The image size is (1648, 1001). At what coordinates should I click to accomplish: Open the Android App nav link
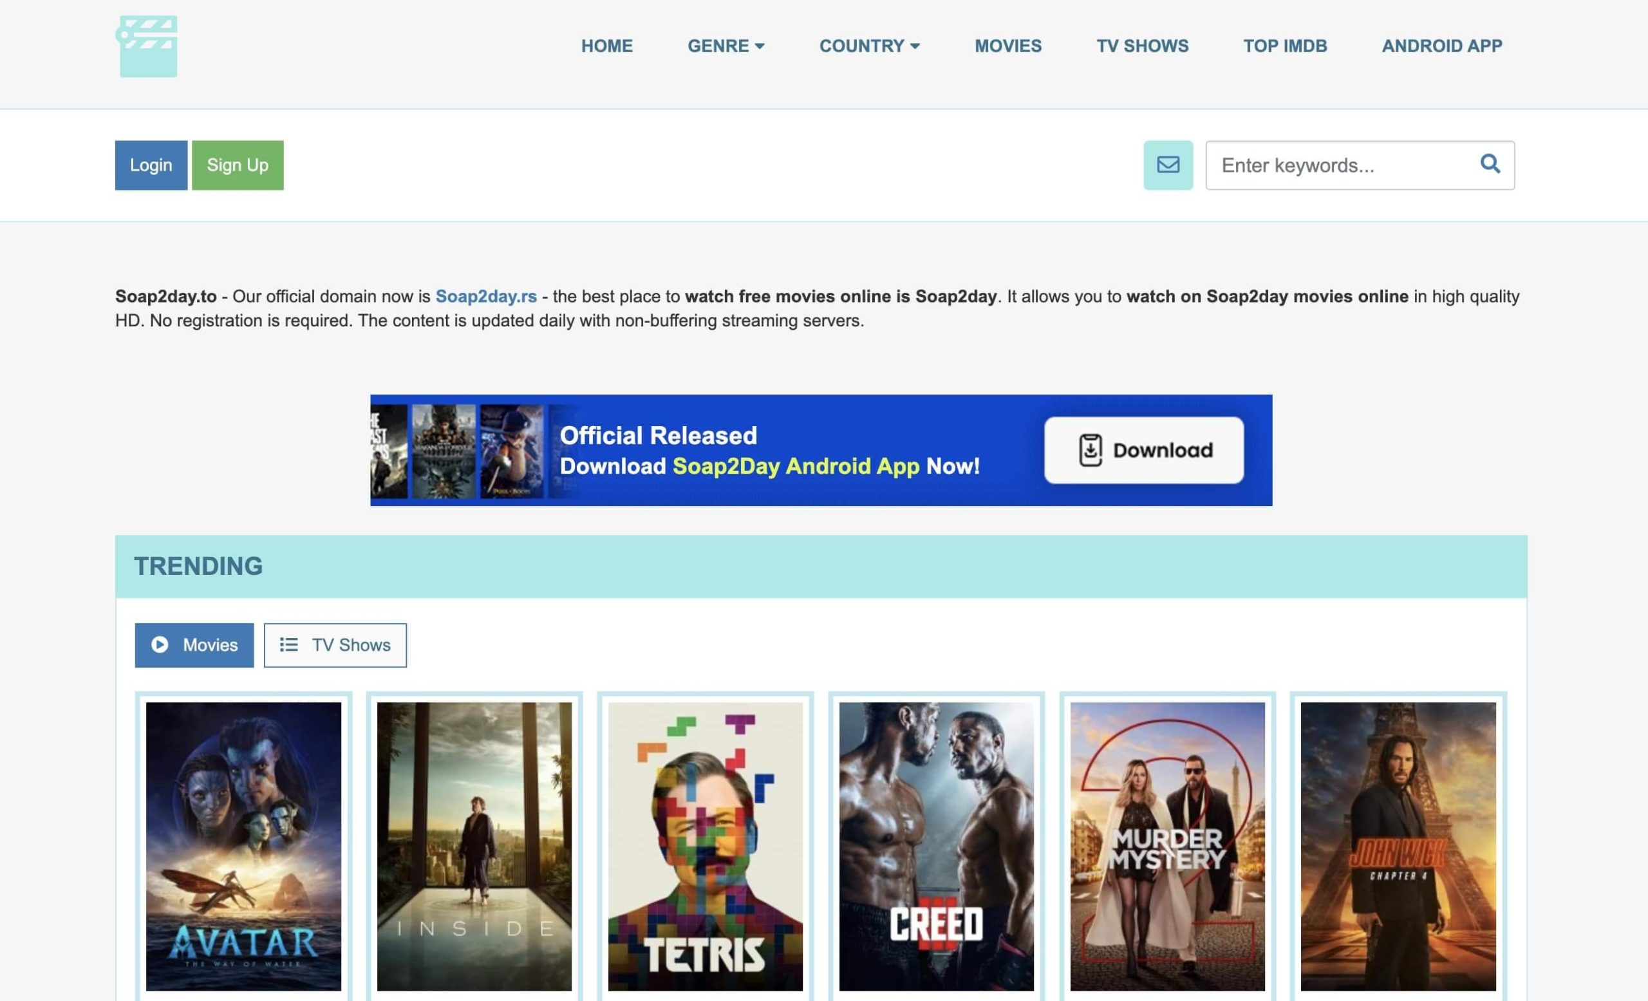coord(1441,46)
